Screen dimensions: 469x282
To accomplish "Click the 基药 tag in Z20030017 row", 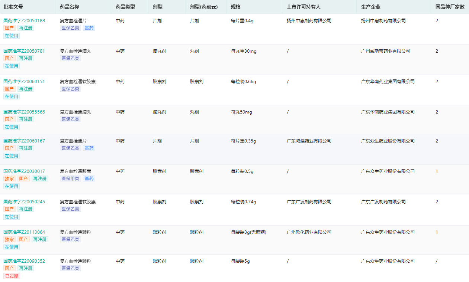I will [89, 178].
